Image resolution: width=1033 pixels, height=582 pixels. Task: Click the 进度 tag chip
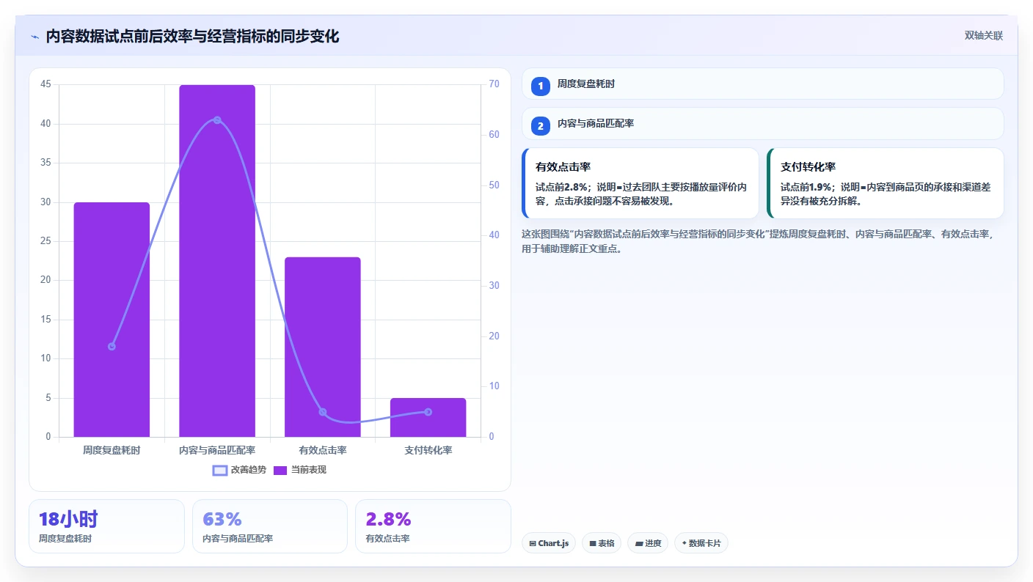point(648,543)
